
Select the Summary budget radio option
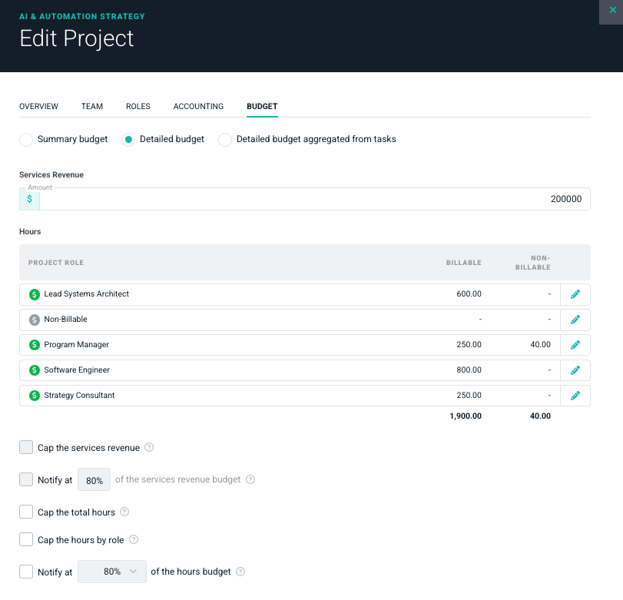[26, 140]
